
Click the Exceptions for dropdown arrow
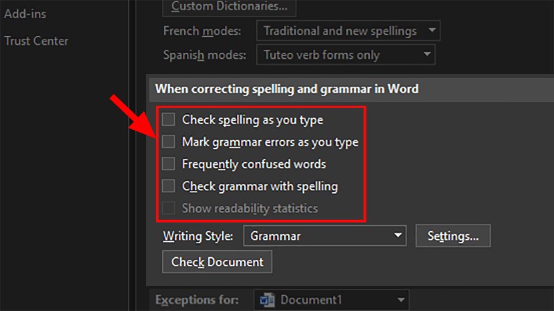point(400,300)
